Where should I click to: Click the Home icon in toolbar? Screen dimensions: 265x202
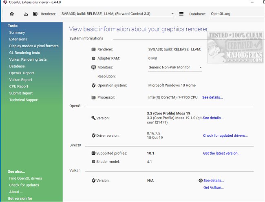(x=12, y=14)
